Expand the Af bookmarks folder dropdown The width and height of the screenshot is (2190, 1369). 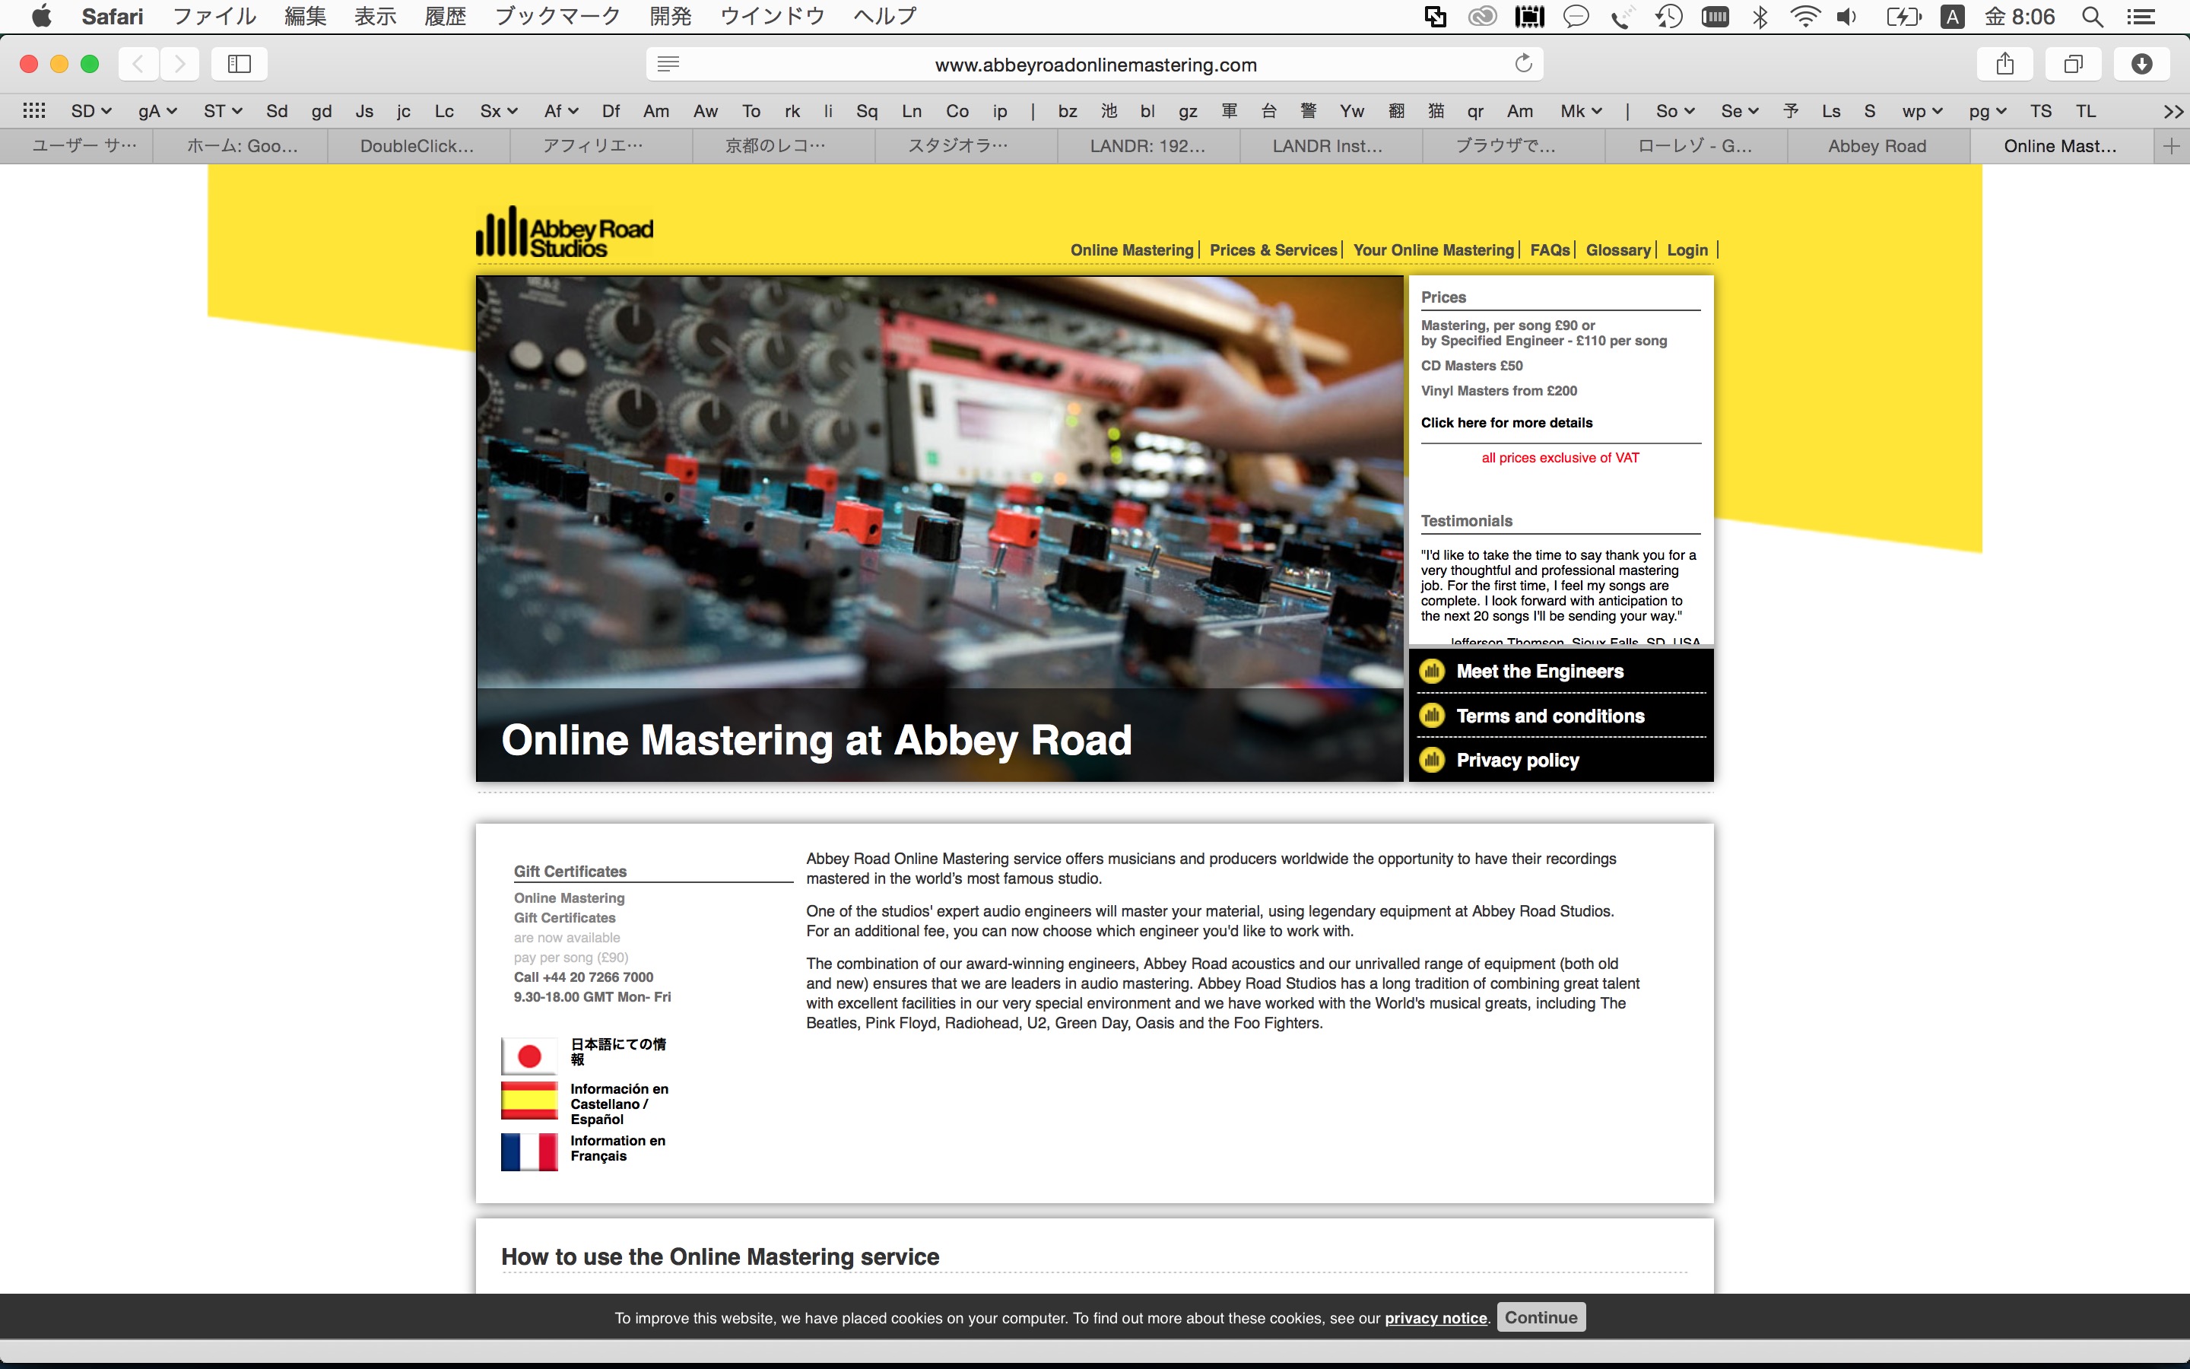point(561,110)
